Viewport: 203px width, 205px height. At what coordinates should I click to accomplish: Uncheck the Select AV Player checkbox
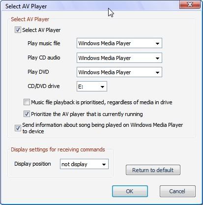pyautogui.click(x=18, y=30)
